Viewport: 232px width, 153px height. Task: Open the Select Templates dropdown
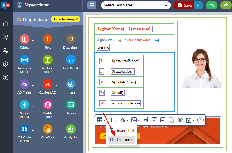pyautogui.click(x=136, y=5)
